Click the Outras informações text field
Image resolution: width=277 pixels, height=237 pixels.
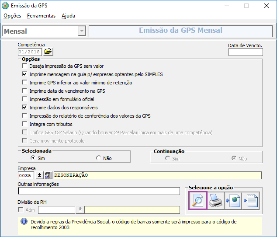pos(99,191)
